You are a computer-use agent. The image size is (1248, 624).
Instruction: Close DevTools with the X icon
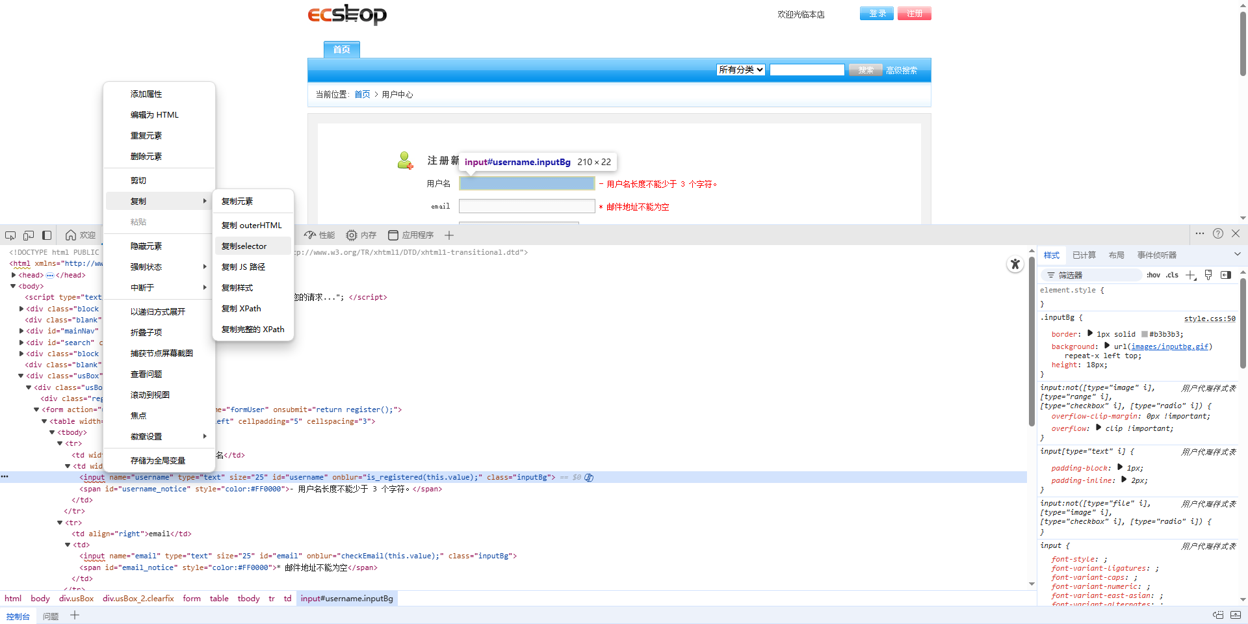point(1236,233)
